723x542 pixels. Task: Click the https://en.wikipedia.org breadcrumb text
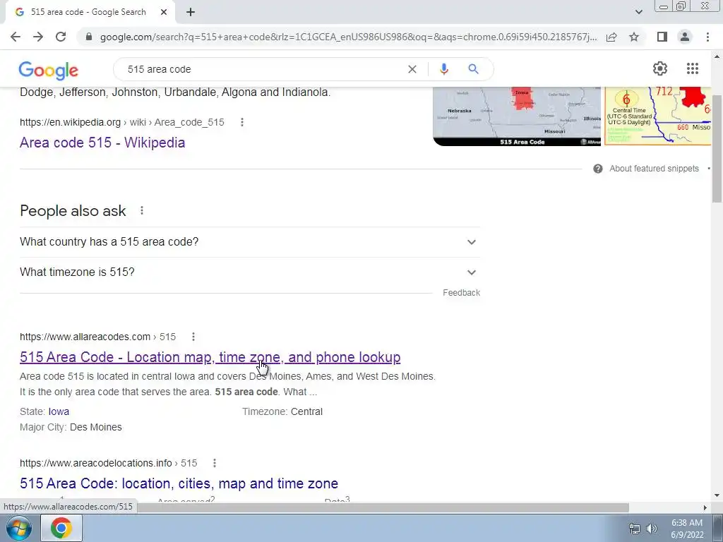70,122
